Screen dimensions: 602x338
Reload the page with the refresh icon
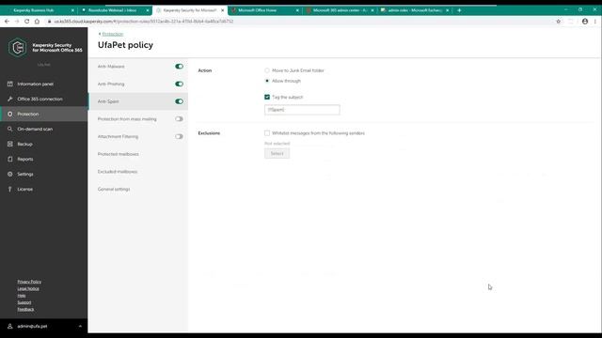point(26,22)
